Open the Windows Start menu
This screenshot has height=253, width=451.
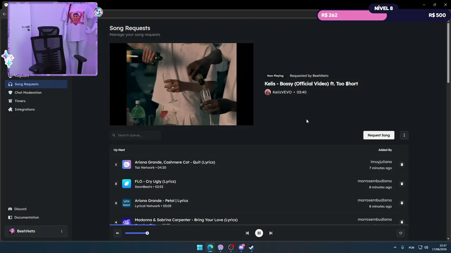tap(200, 247)
